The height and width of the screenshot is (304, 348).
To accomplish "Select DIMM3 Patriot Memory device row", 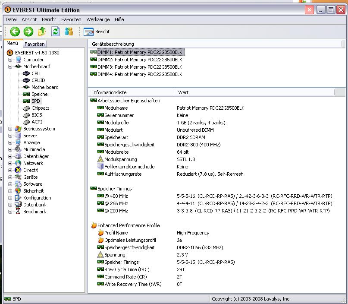I will 136,67.
